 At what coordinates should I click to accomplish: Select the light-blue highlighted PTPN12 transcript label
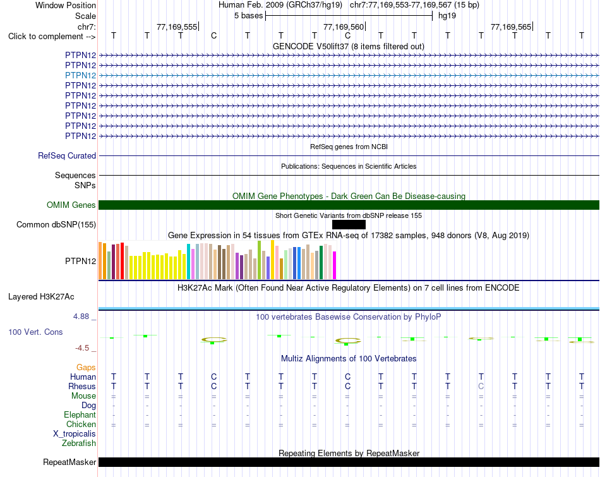80,75
